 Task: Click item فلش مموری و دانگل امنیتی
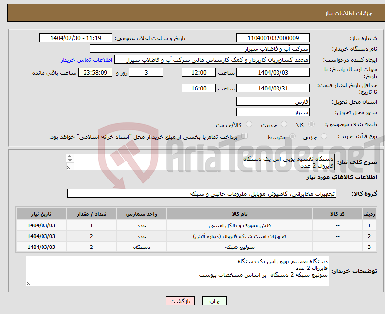239,225
